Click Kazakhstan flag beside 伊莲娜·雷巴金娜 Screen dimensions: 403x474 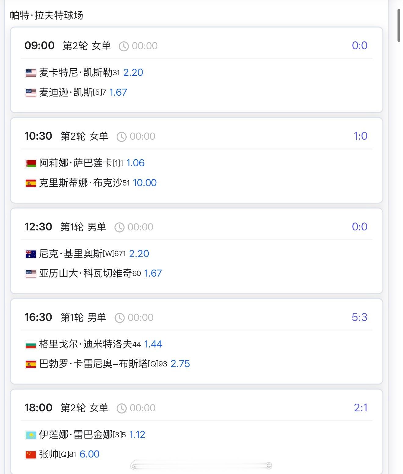point(31,435)
